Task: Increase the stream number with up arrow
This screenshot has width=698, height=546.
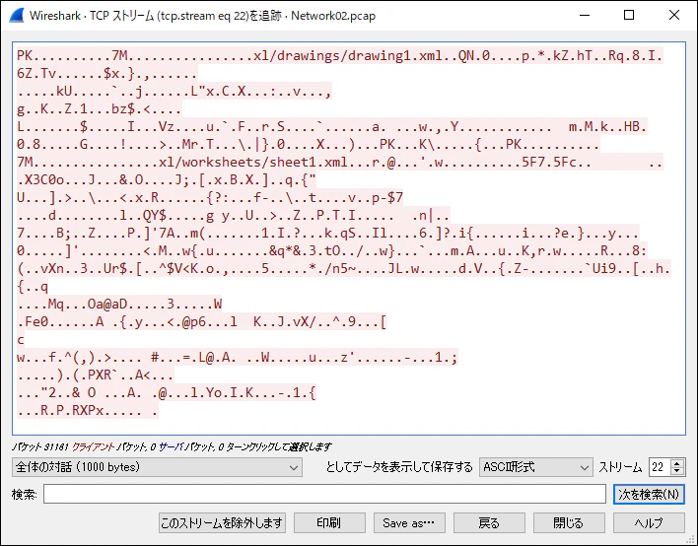Action: [677, 463]
